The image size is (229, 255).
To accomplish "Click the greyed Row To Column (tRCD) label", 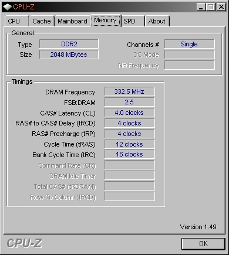I will point(63,198).
